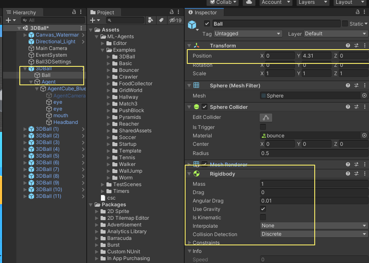The image size is (369, 263).
Task: Open the Hierarchy panel three-dot menu
Action: tap(81, 12)
